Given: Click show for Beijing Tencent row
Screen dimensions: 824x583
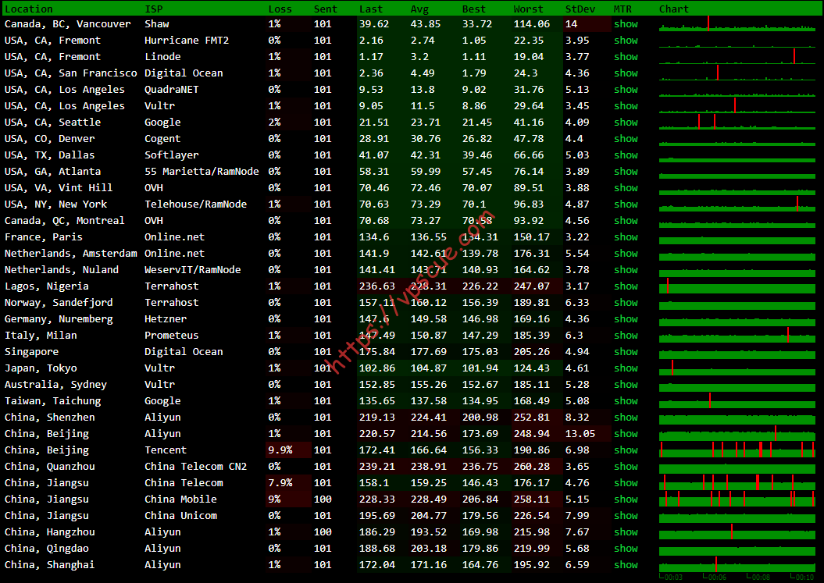Looking at the screenshot, I should [626, 450].
